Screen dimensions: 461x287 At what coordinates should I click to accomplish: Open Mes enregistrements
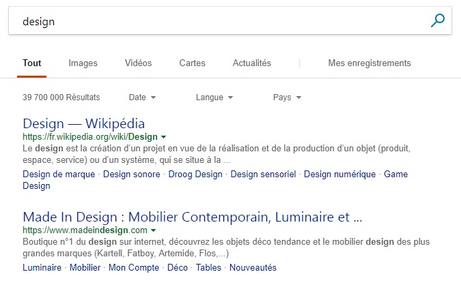click(x=369, y=63)
